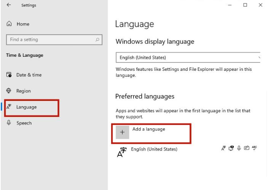Viewport: 268px width, 190px height.
Task: Select the Region globe icon
Action: click(x=9, y=91)
